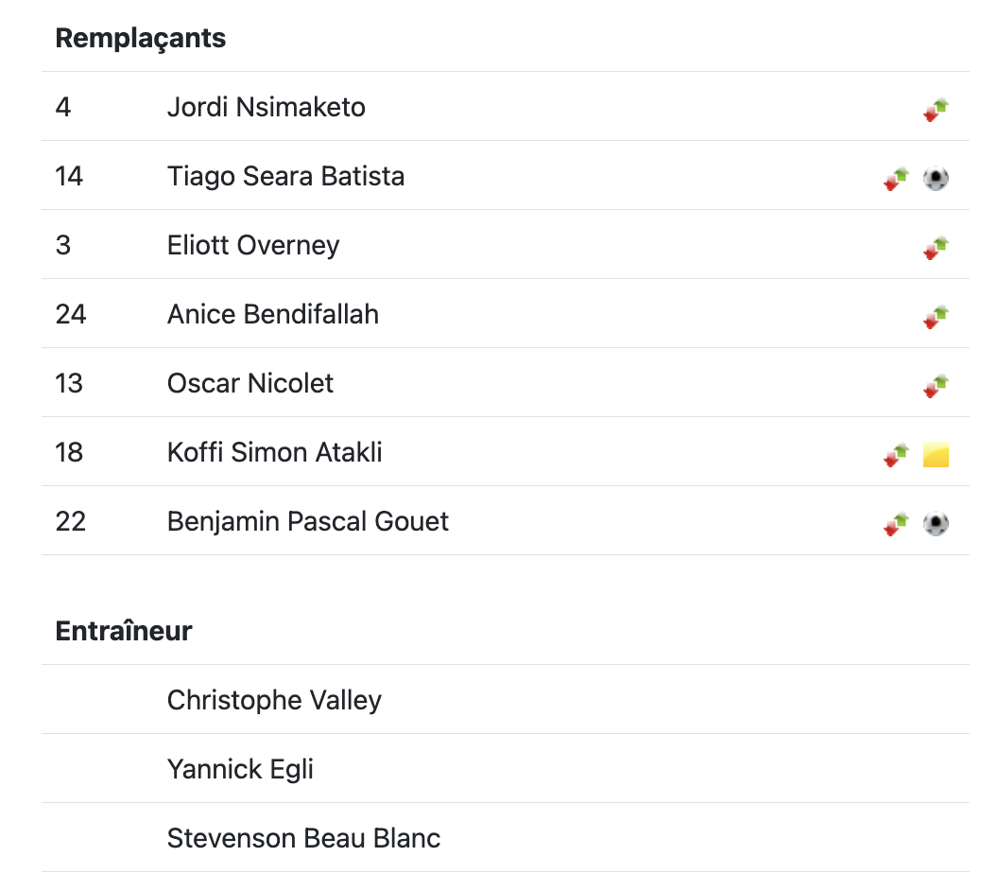Open Stevenson Beau Blanc coach entry
This screenshot has height=874, width=981.
tap(303, 838)
